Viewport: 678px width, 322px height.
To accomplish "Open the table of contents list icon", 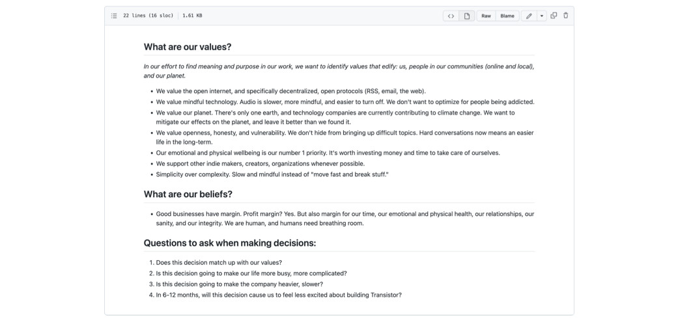I will (114, 16).
